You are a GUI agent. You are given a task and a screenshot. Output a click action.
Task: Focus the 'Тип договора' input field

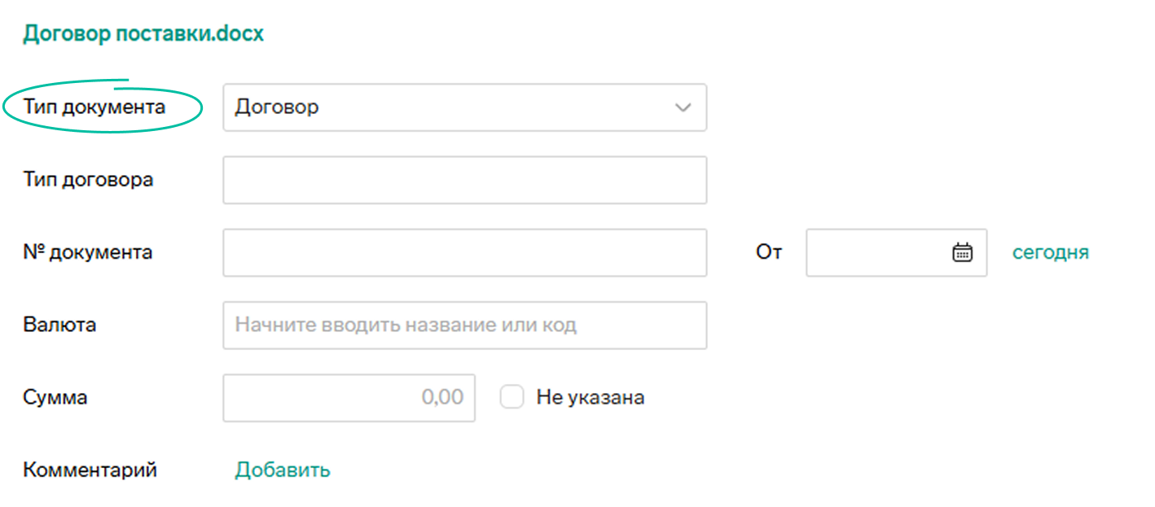[464, 180]
